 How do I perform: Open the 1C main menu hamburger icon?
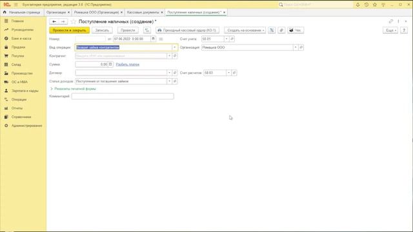[15, 5]
